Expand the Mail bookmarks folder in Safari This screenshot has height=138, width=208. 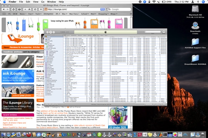[93, 14]
